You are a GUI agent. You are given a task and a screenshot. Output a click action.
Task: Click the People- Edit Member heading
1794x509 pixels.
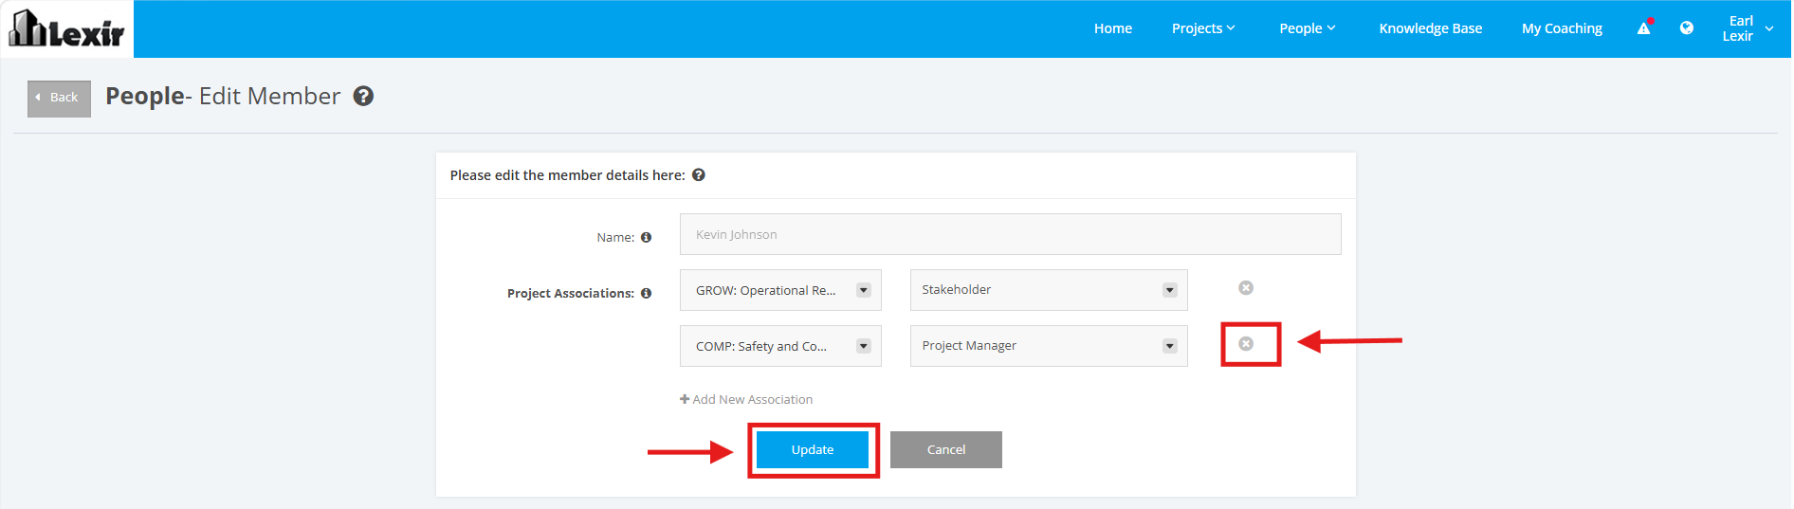(x=223, y=96)
